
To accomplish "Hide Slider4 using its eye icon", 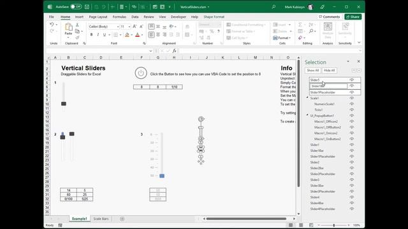I will tap(352, 197).
